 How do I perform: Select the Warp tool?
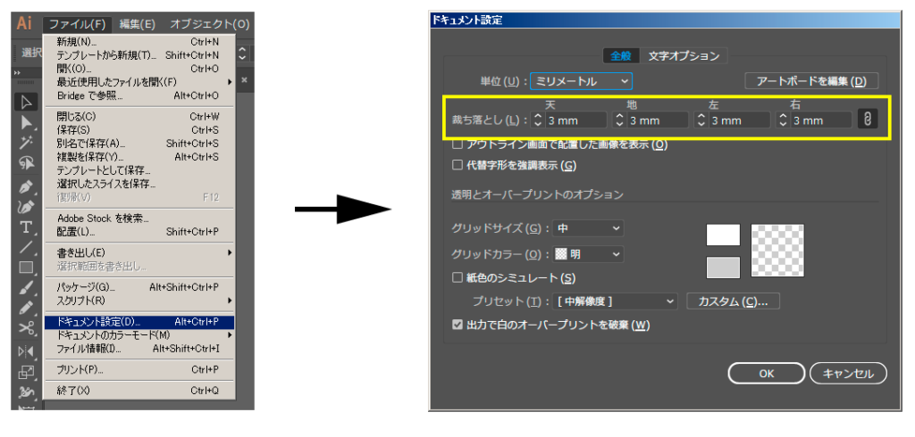[26, 392]
